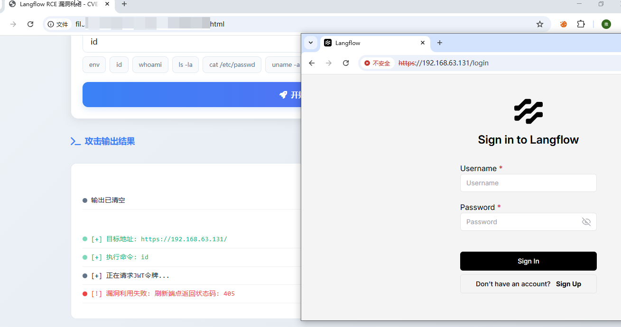Image resolution: width=621 pixels, height=327 pixels.
Task: Click the address bar of the back browser window
Action: tap(297, 24)
